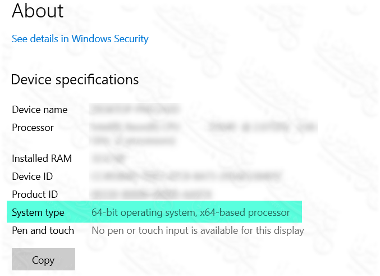Click the Device specifications heading
The image size is (380, 276).
(75, 79)
